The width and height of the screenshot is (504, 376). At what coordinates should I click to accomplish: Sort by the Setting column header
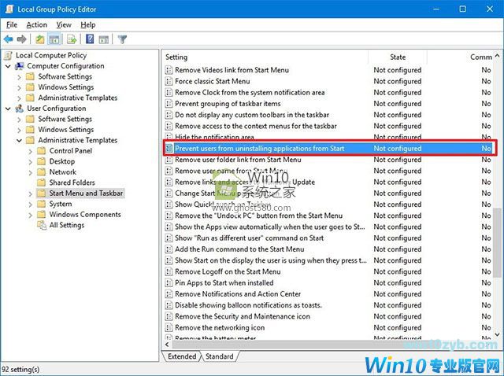point(265,57)
